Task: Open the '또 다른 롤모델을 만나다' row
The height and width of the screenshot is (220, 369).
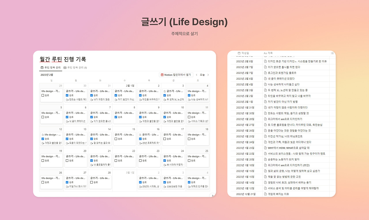Action: point(295,125)
